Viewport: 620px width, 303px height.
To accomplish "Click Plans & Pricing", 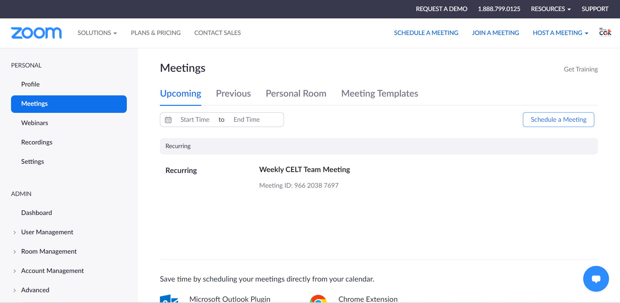I will (156, 33).
